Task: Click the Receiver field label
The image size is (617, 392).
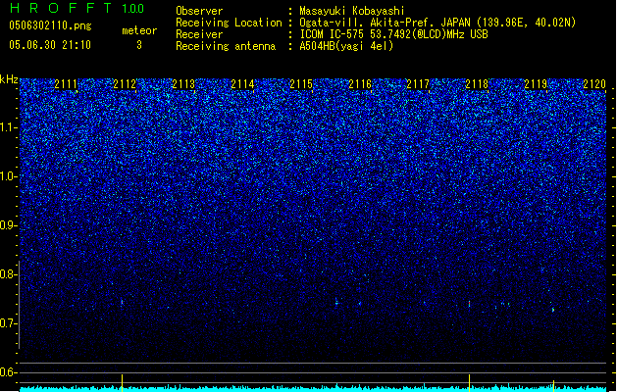Action: [199, 34]
